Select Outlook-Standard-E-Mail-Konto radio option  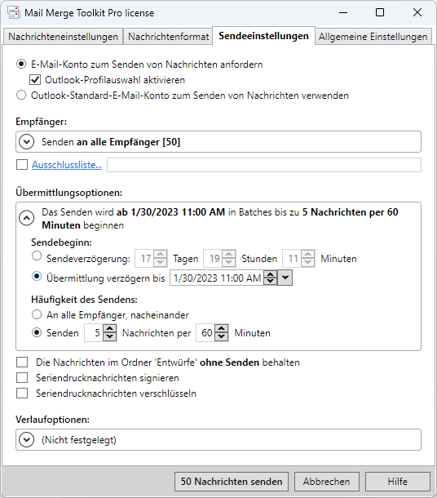coord(21,95)
